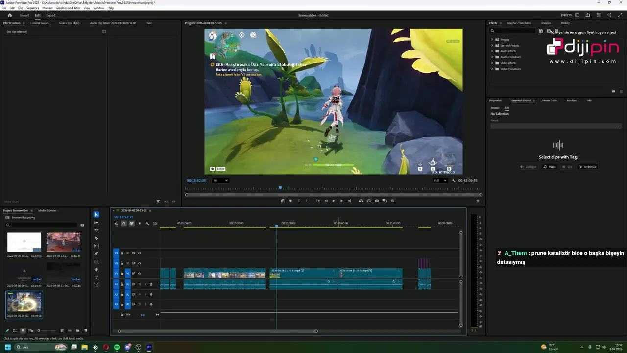Screen dimensions: 627x353
Task: Click the Extract button in Program monitor
Action: (x=369, y=201)
